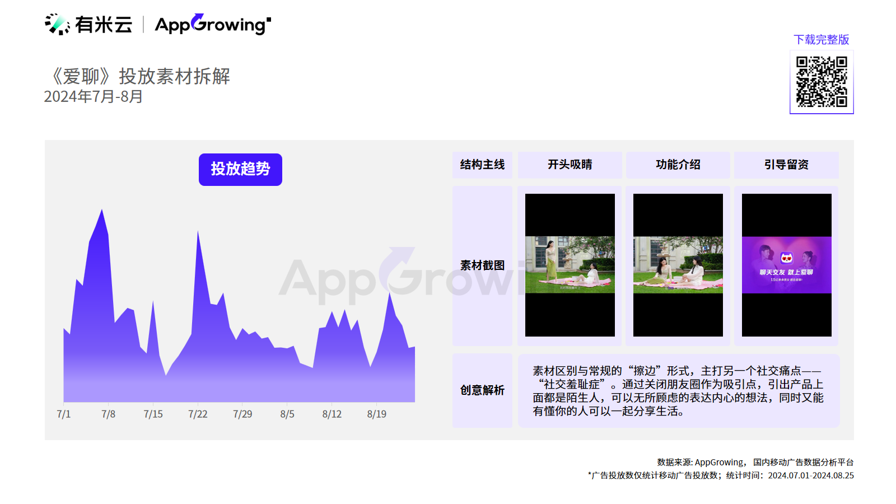Click the 创意解析 row label
Image resolution: width=896 pixels, height=504 pixels.
[482, 390]
